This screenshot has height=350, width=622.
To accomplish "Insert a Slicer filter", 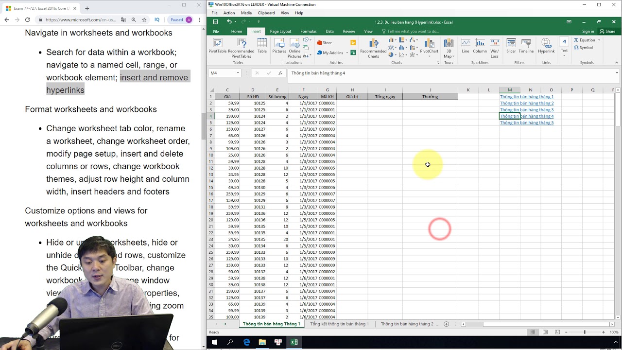I will click(x=511, y=46).
